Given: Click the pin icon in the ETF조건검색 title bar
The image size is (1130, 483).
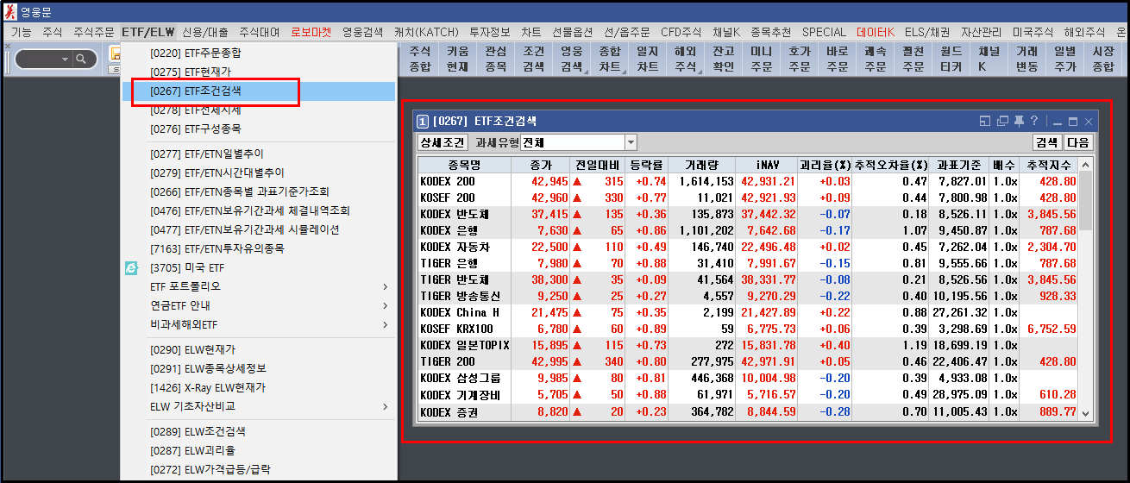Looking at the screenshot, I should coord(1019,122).
